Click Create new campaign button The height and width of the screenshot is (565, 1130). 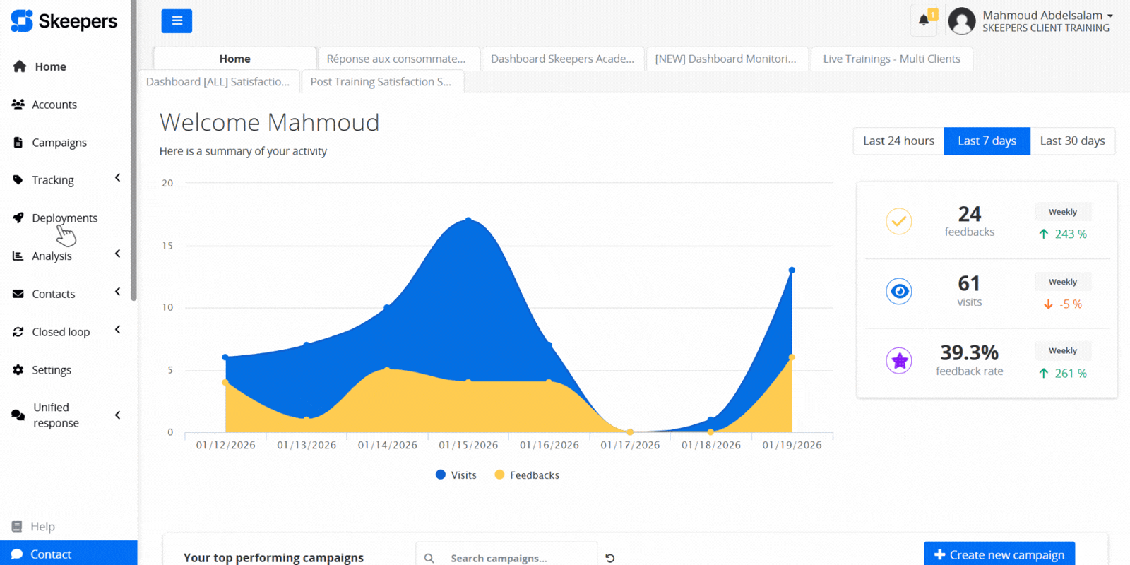(999, 554)
